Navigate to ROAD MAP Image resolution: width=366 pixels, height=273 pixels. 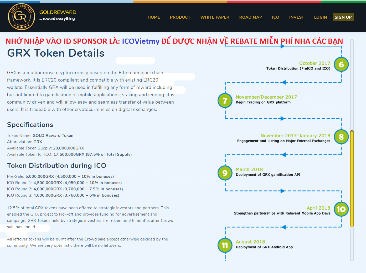(250, 17)
